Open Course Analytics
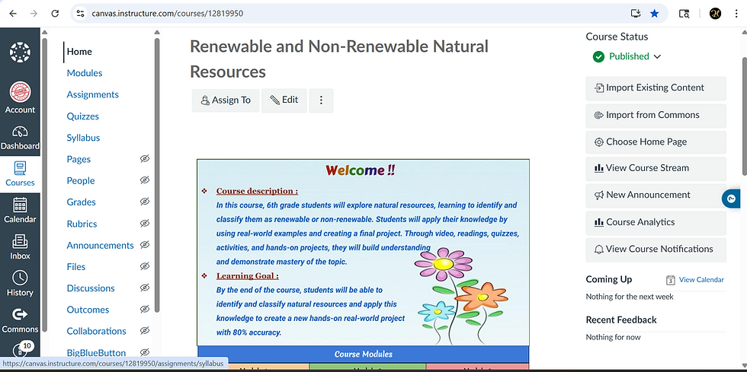747x372 pixels. tap(656, 222)
